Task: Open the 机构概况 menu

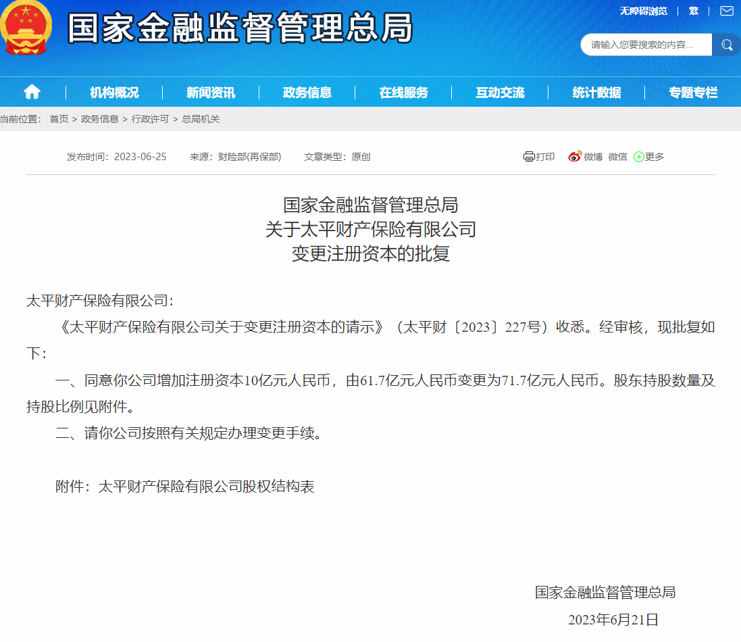Action: (114, 93)
